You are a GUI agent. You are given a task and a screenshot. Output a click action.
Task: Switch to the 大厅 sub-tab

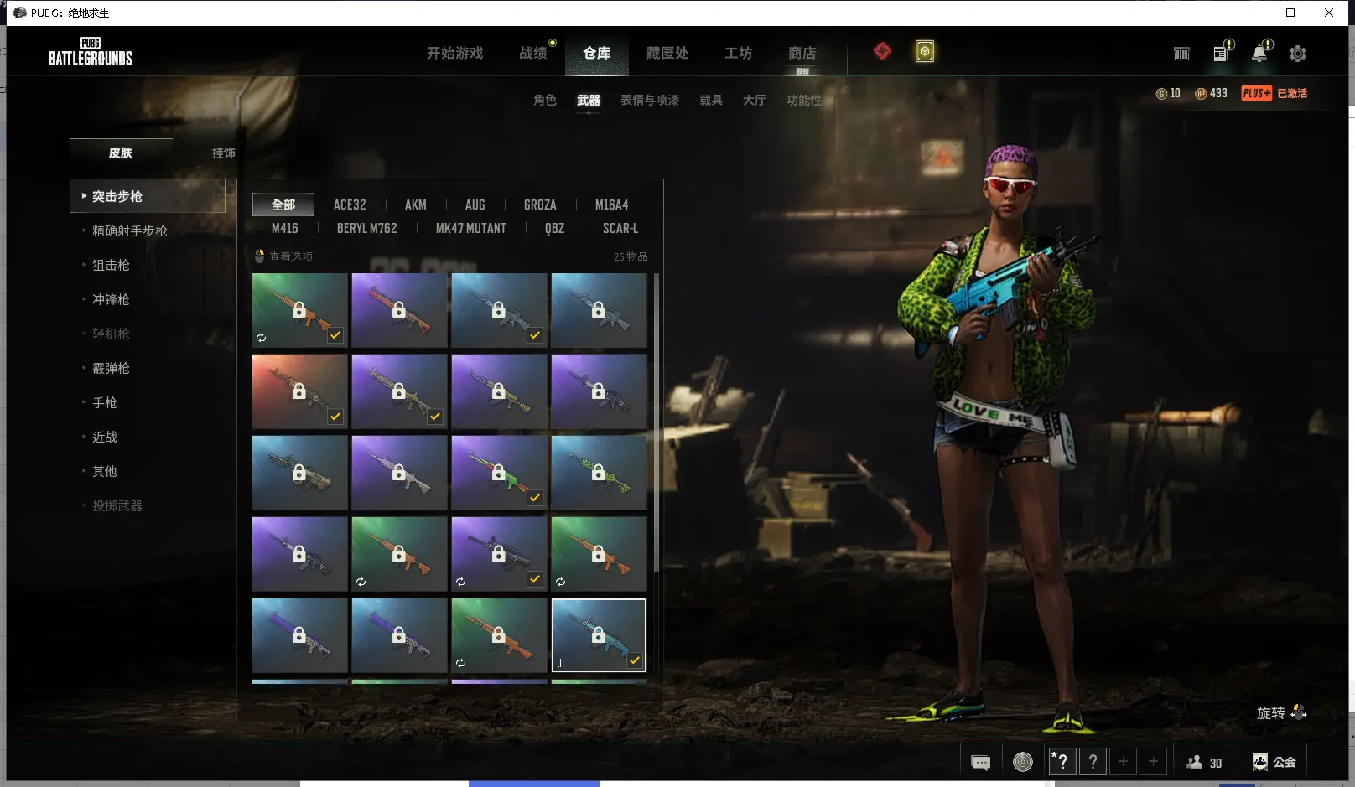coord(755,100)
